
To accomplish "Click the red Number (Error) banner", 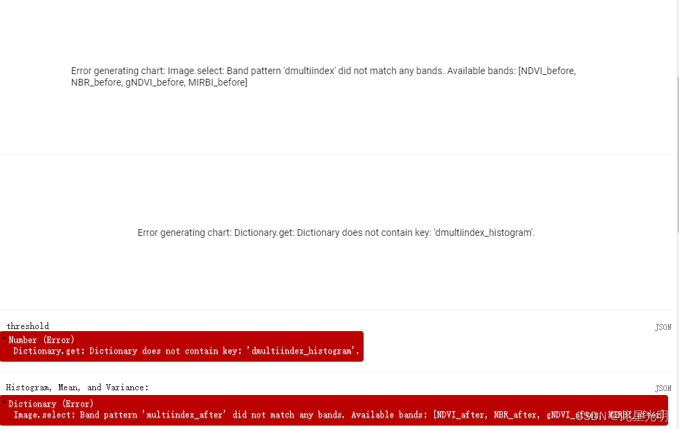I will point(41,339).
